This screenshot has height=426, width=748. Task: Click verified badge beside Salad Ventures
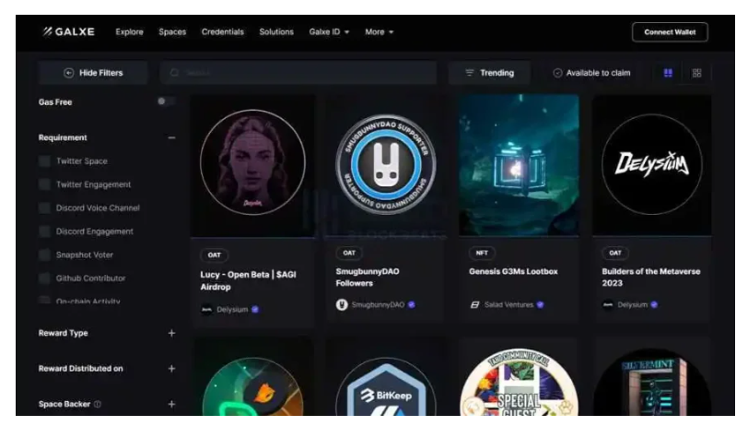[x=540, y=304]
